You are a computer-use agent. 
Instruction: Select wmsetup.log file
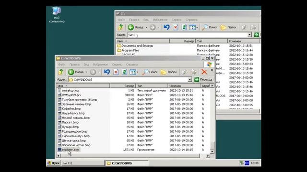[x=70, y=90]
